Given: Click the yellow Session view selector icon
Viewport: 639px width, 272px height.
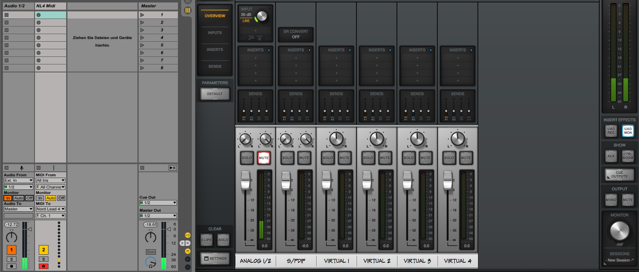Looking at the screenshot, I should tap(188, 10).
